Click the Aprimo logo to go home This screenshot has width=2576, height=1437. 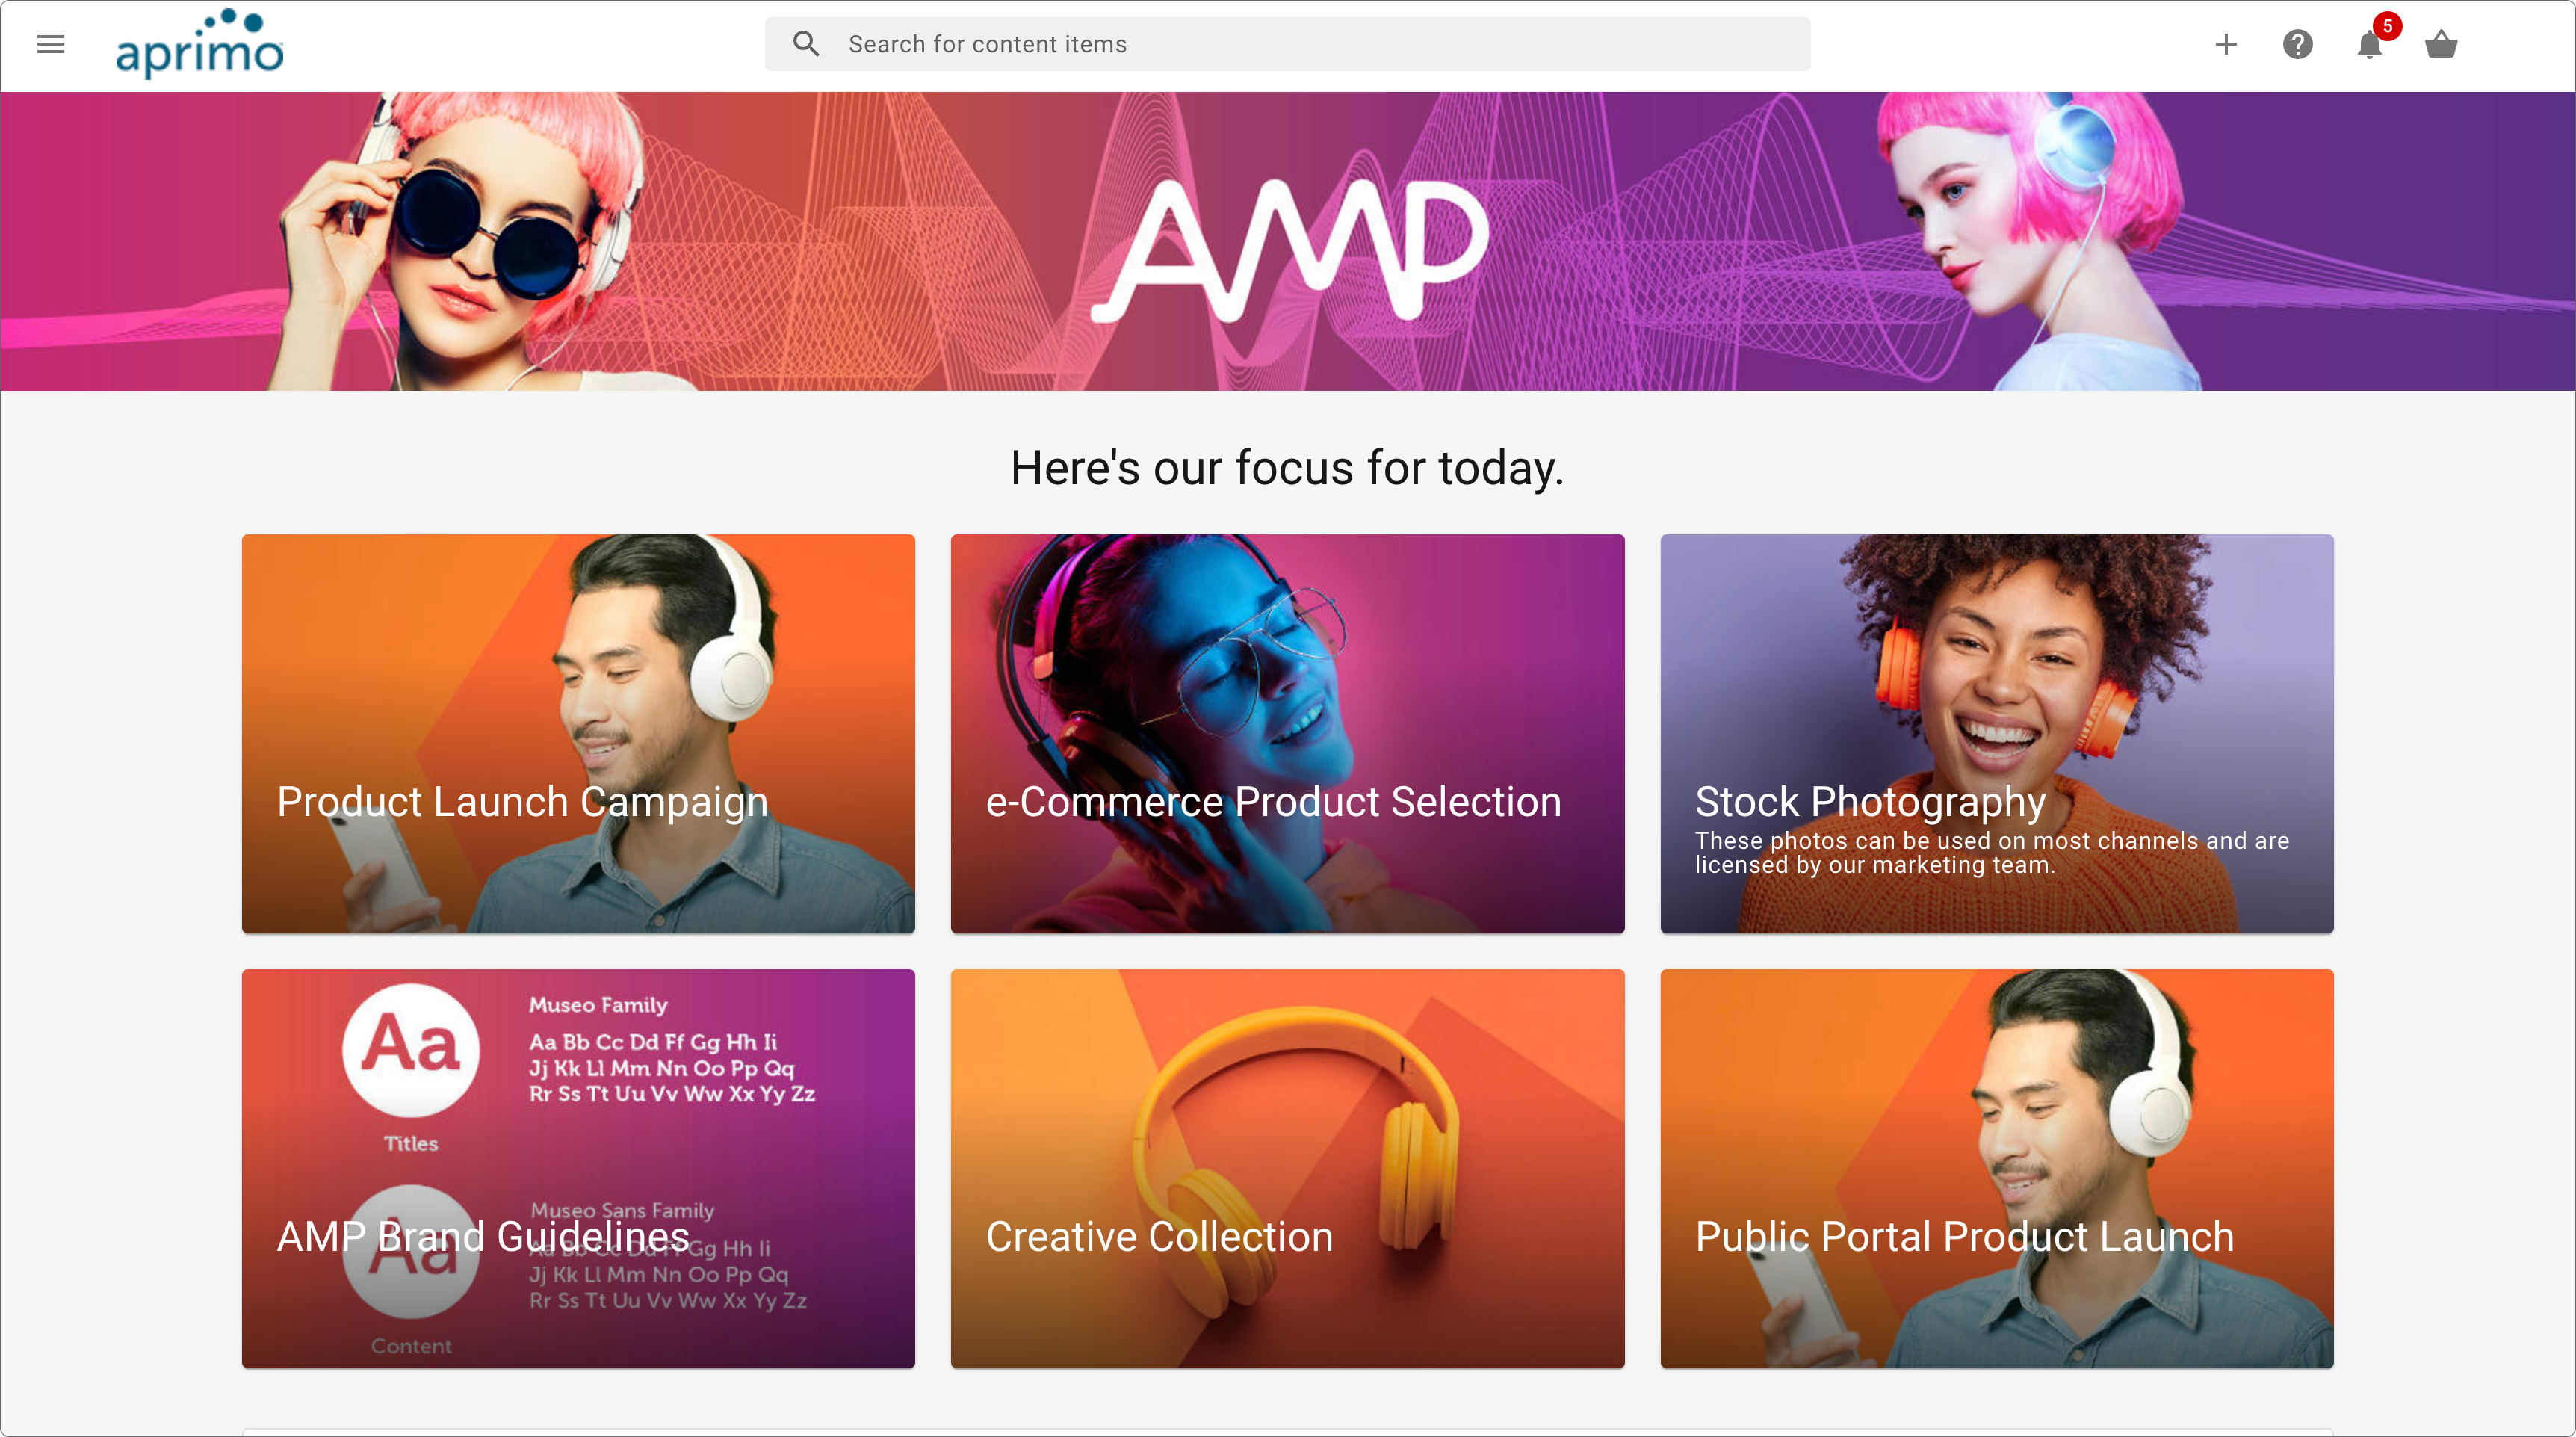point(198,44)
